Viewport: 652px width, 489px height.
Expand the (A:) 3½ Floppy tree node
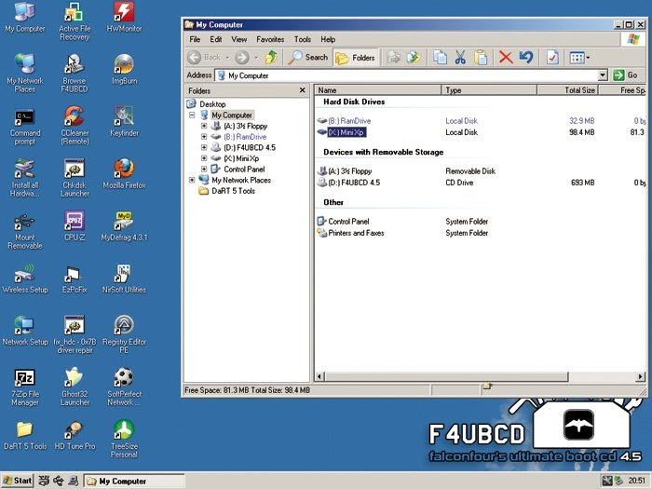(x=204, y=126)
